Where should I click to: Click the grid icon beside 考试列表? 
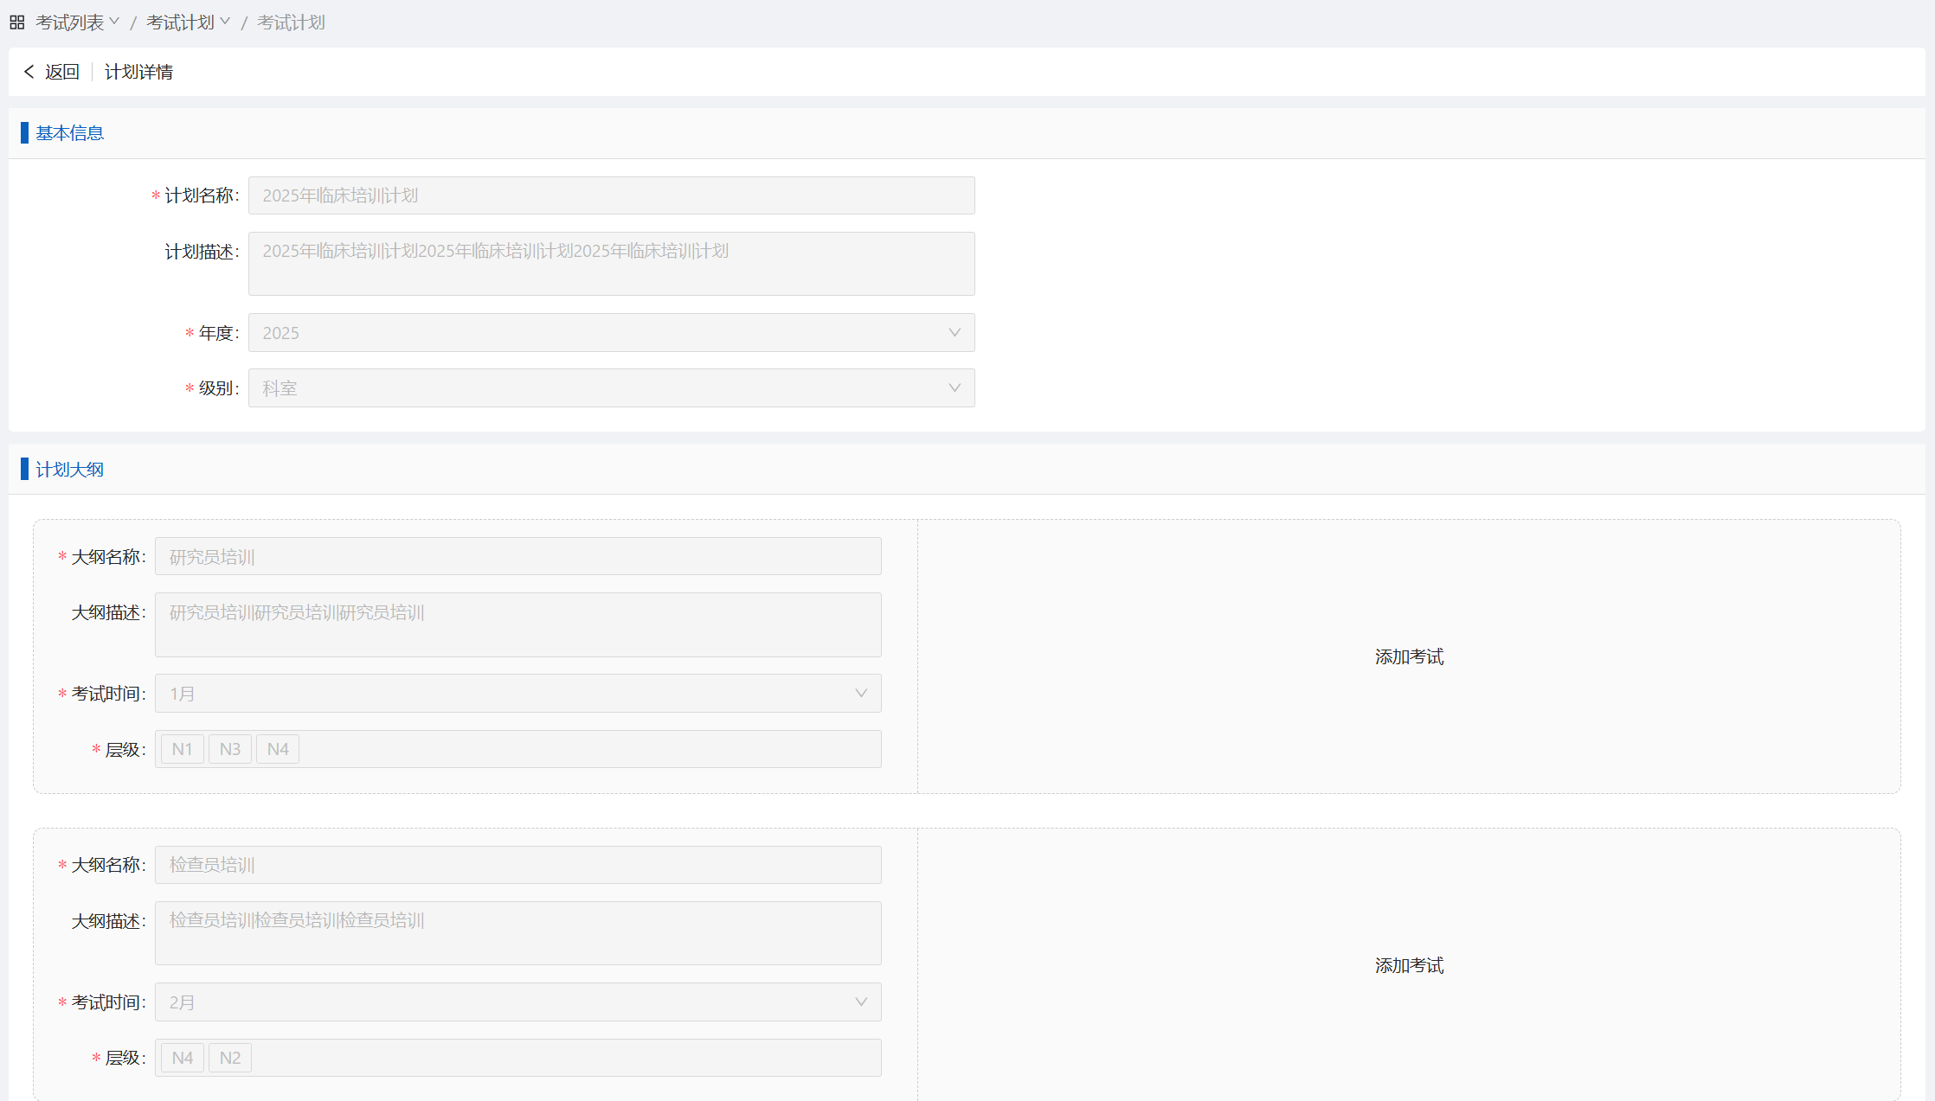tap(16, 22)
